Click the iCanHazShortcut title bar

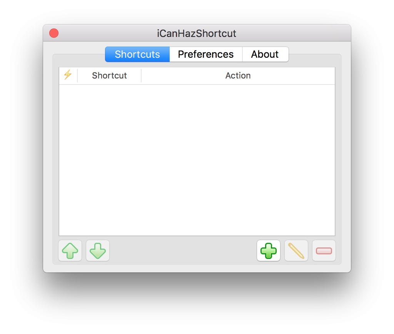click(x=197, y=33)
